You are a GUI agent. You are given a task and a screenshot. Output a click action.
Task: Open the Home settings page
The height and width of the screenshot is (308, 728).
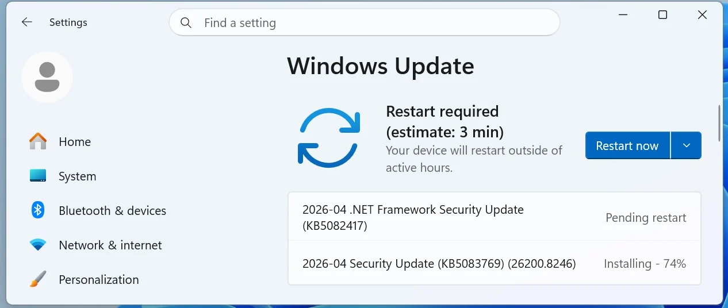[x=75, y=142]
